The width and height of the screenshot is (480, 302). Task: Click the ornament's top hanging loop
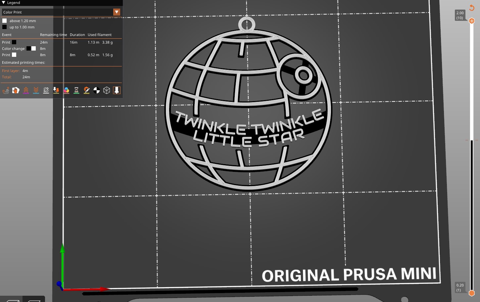click(247, 24)
